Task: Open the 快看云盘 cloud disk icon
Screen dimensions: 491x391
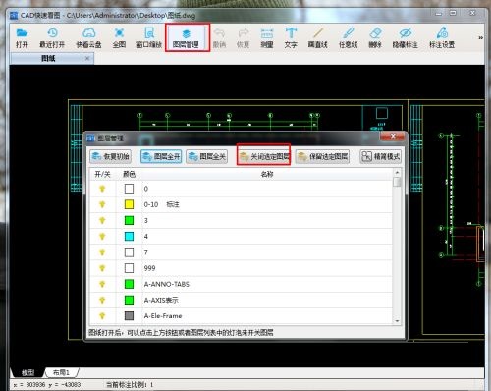Action: [88, 37]
